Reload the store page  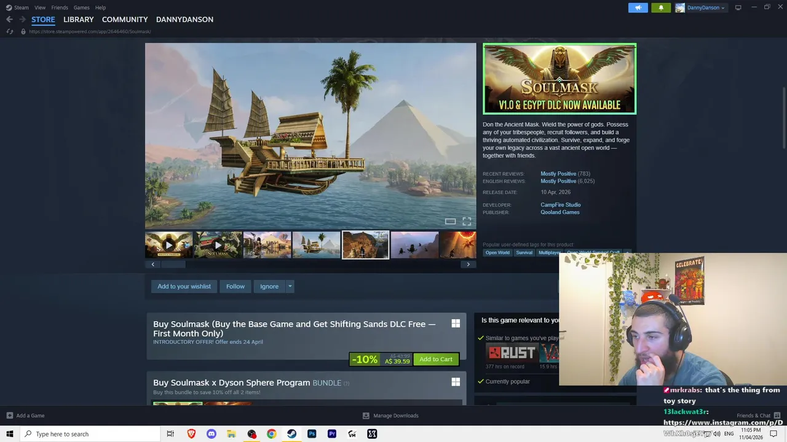[9, 31]
